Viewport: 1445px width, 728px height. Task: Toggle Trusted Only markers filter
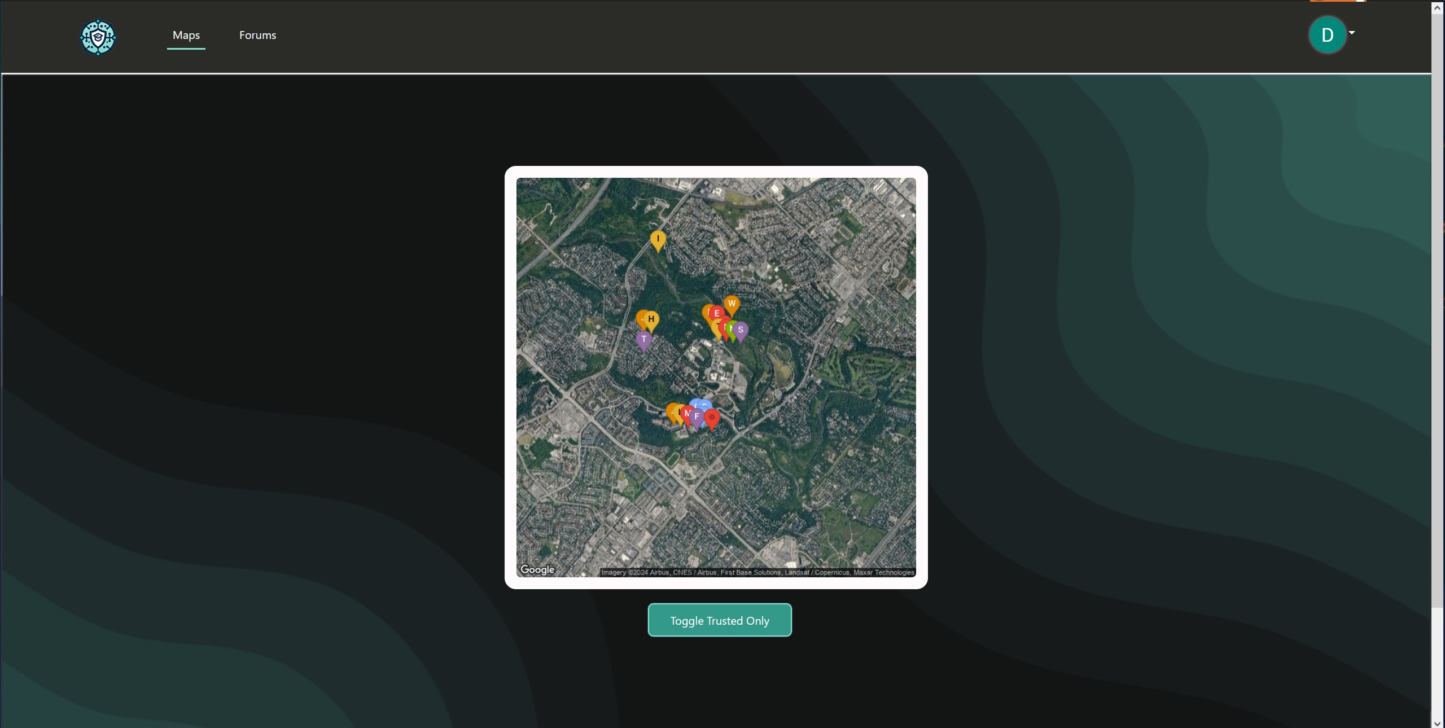pos(720,620)
